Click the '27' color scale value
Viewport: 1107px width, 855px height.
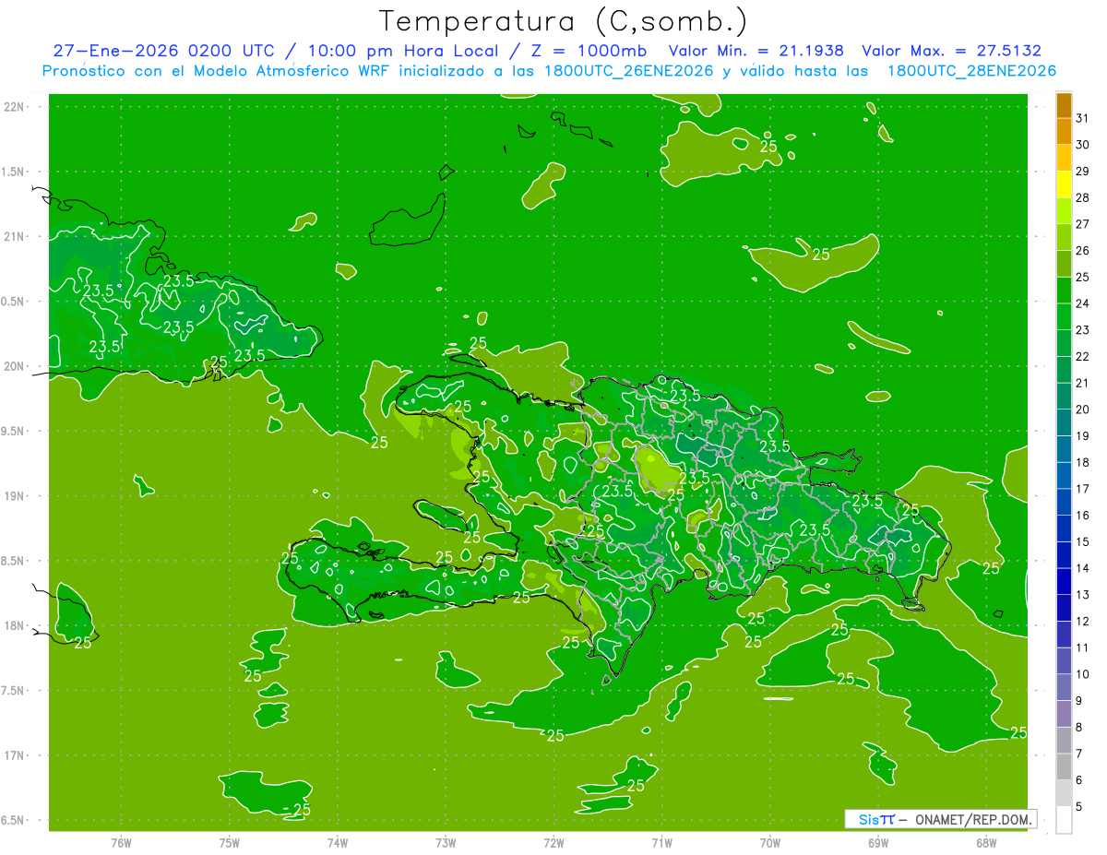(x=1083, y=224)
